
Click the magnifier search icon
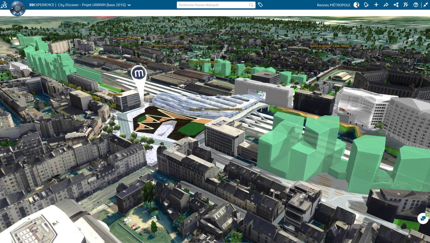[x=251, y=5]
